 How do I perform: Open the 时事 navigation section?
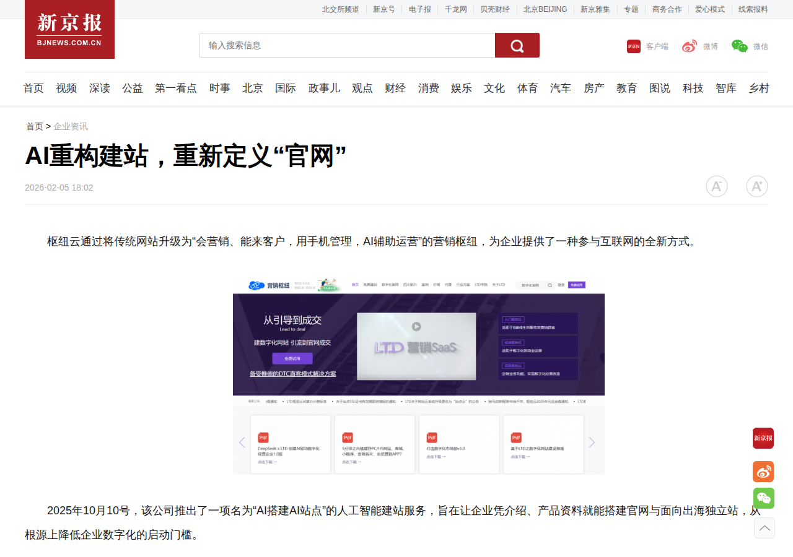pyautogui.click(x=220, y=89)
